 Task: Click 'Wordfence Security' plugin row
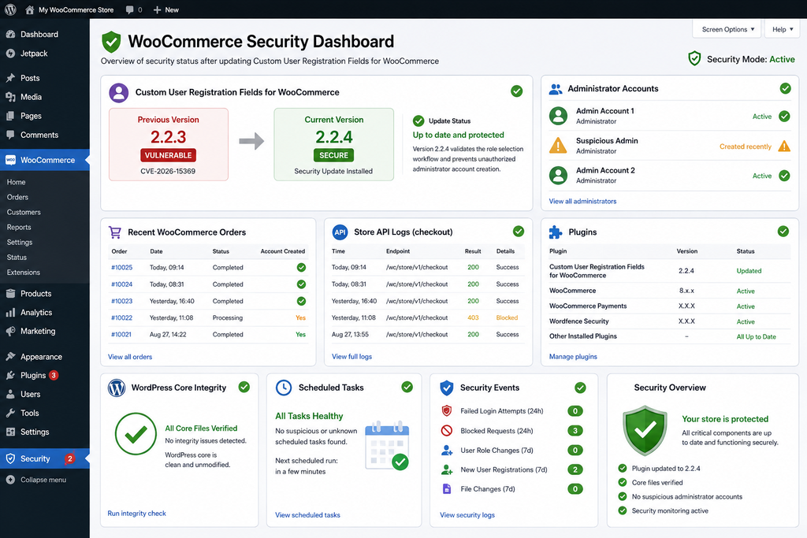click(x=670, y=321)
